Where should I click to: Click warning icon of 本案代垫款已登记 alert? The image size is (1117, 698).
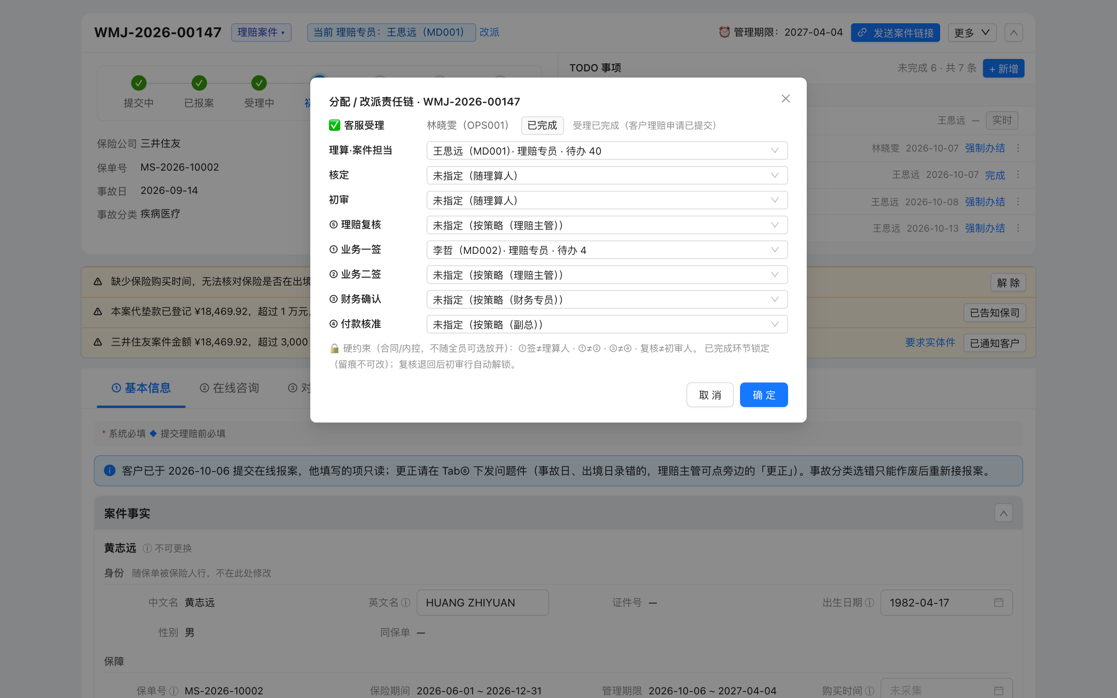[98, 311]
